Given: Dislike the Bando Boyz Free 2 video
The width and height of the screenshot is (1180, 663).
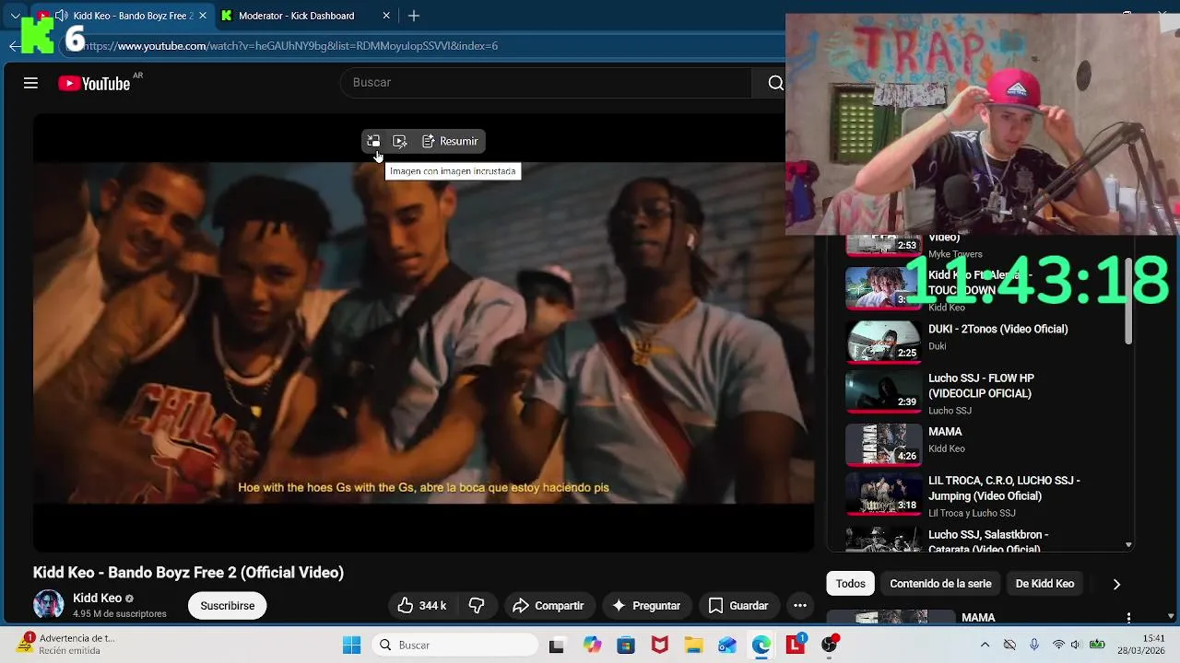Looking at the screenshot, I should 477,605.
